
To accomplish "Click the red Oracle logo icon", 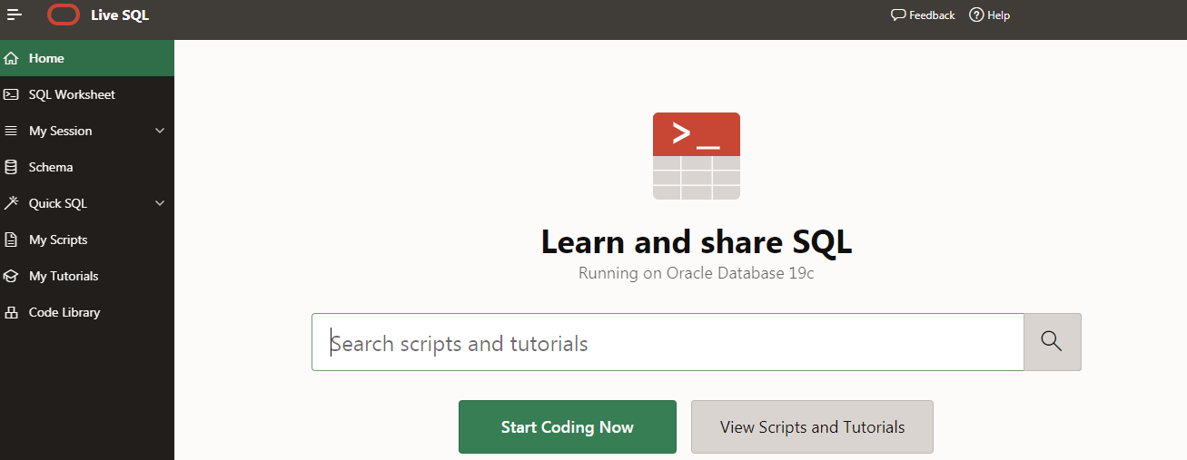I will coord(64,15).
